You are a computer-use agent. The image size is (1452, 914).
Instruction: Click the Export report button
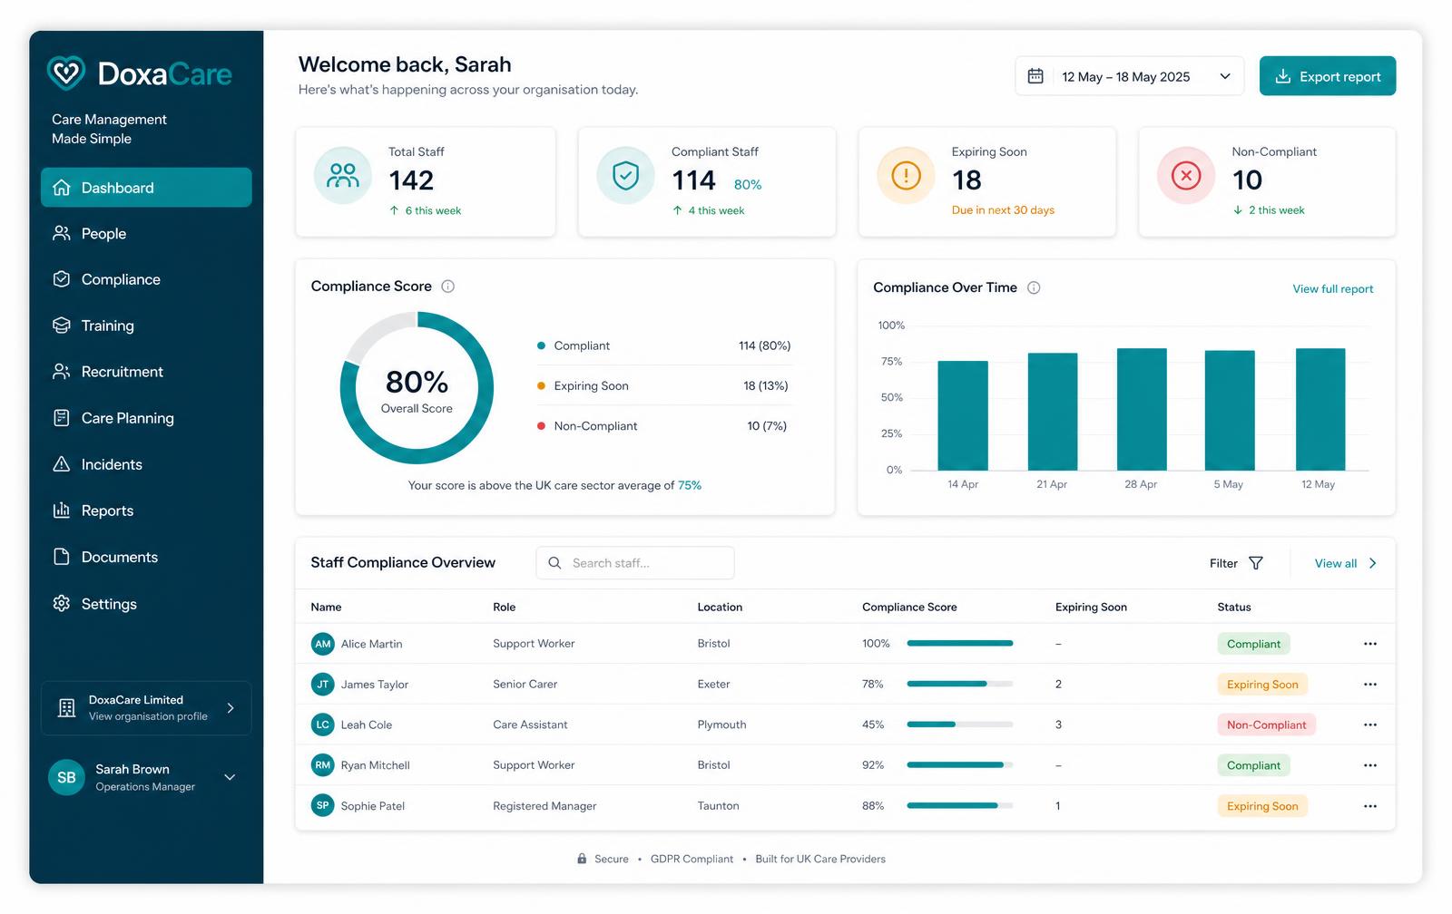[x=1328, y=76]
